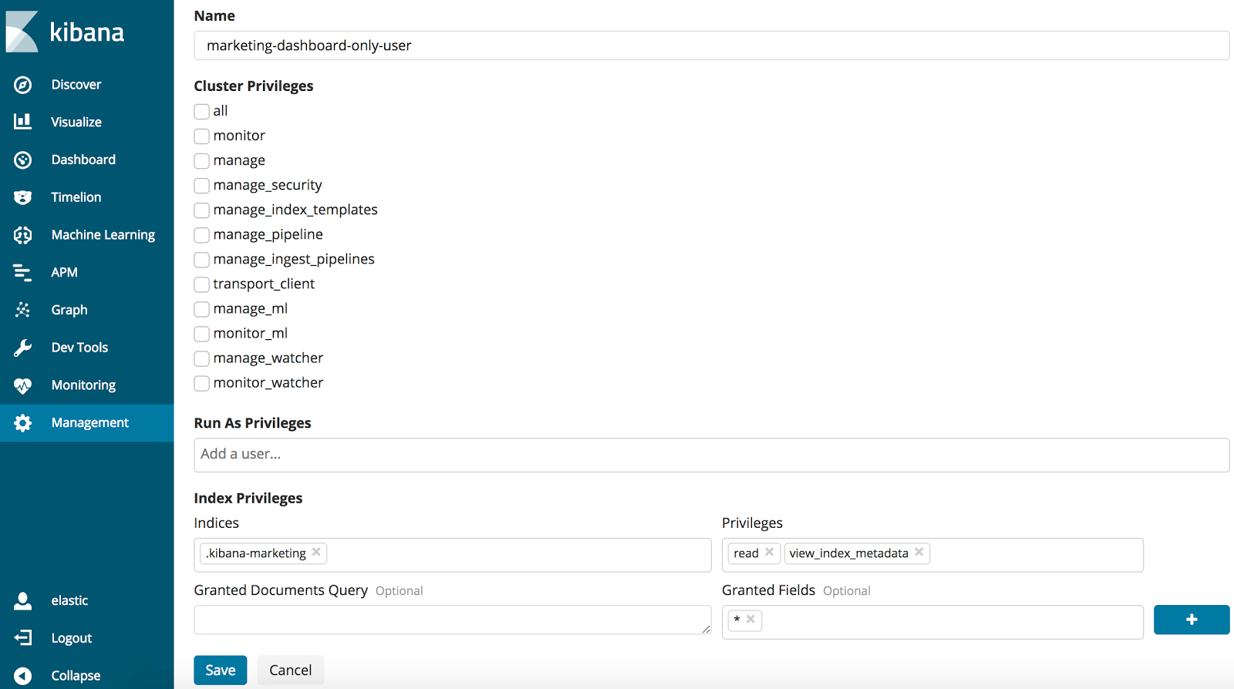Check manage_ingest_pipelines privilege

202,260
